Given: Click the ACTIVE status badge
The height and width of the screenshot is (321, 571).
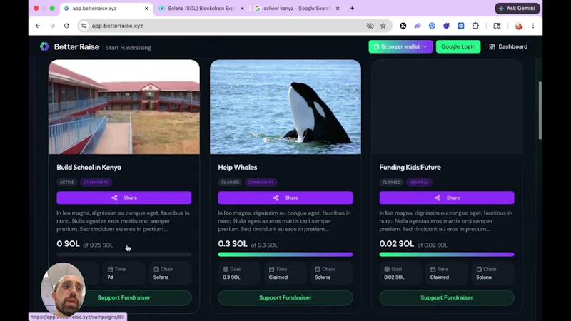Looking at the screenshot, I should pos(66,183).
